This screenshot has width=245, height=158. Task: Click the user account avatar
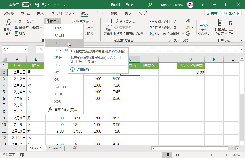click(190, 5)
